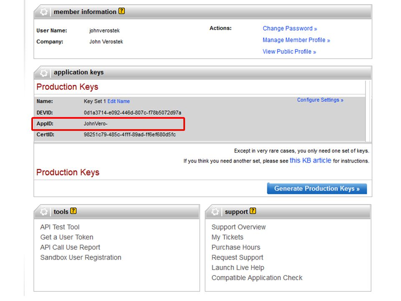Open the 'this KB article' link
This screenshot has height=301, width=401.
(x=310, y=161)
